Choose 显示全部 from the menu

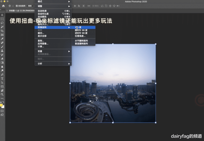click(53, 36)
